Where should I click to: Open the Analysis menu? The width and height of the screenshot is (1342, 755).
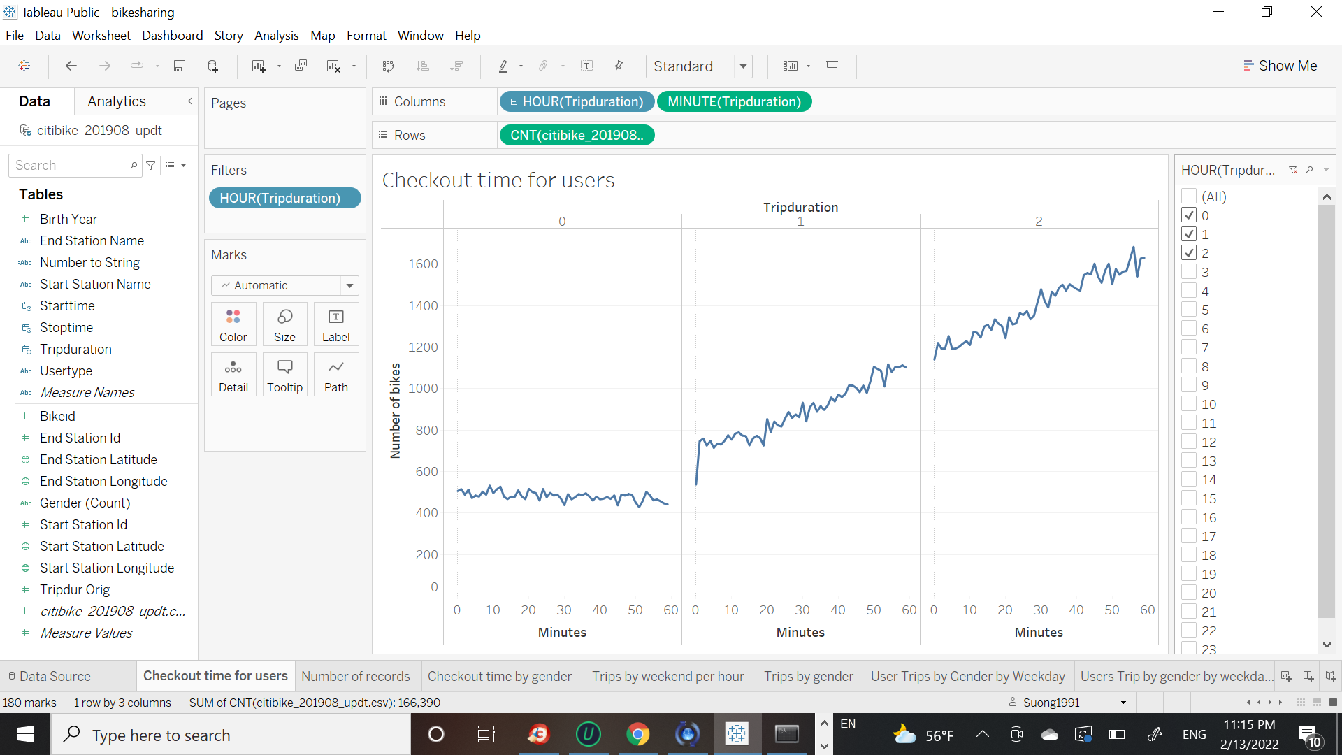tap(276, 36)
